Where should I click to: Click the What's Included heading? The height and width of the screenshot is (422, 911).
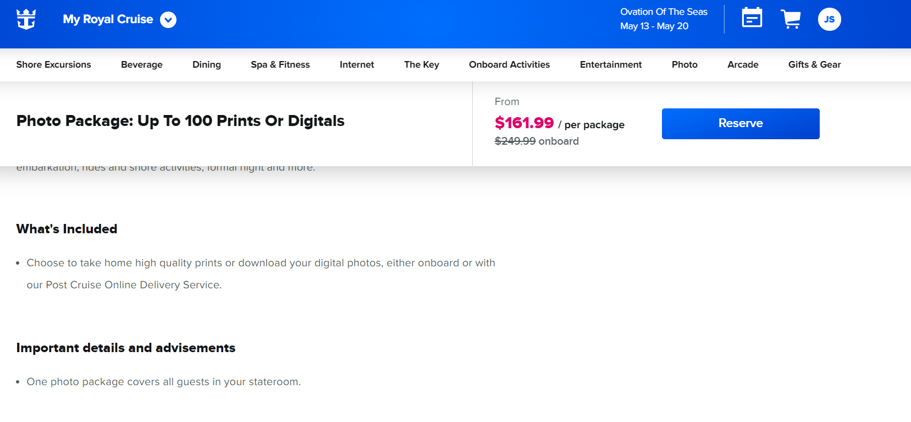[67, 229]
